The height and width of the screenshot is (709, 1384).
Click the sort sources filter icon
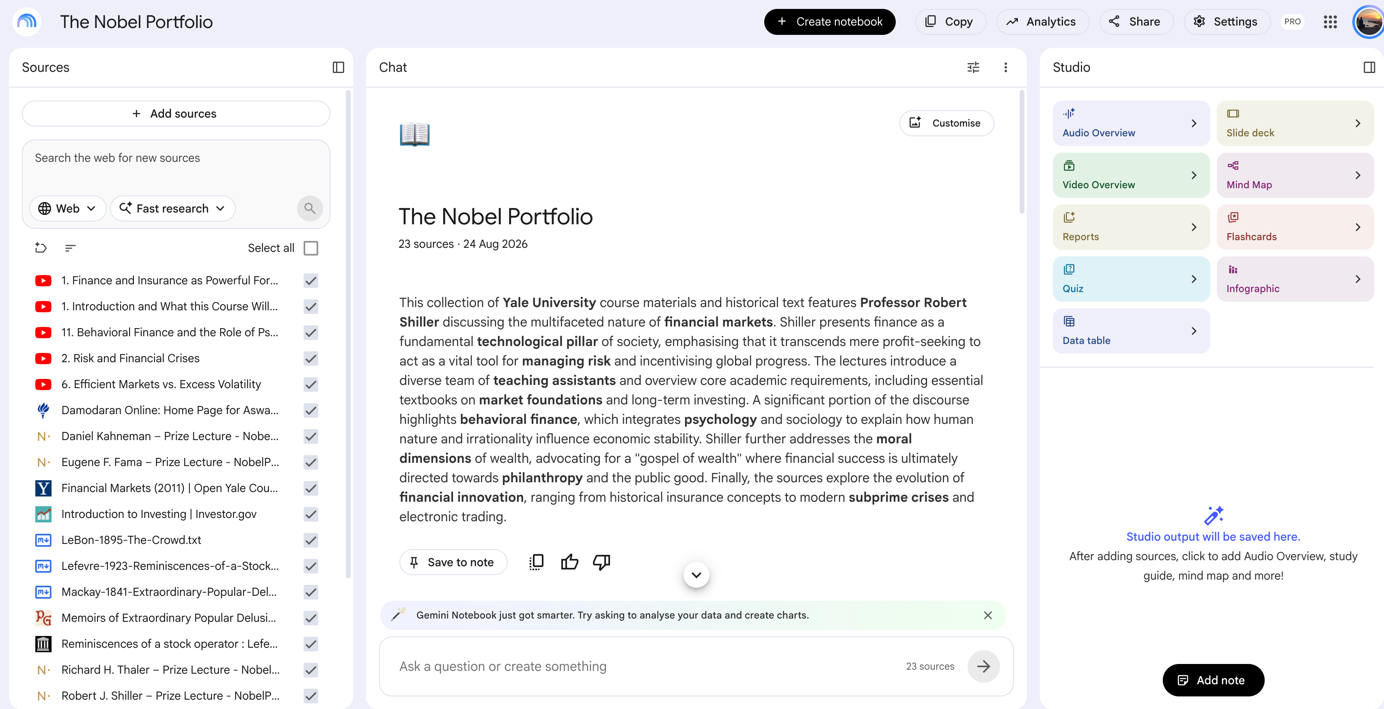click(70, 247)
